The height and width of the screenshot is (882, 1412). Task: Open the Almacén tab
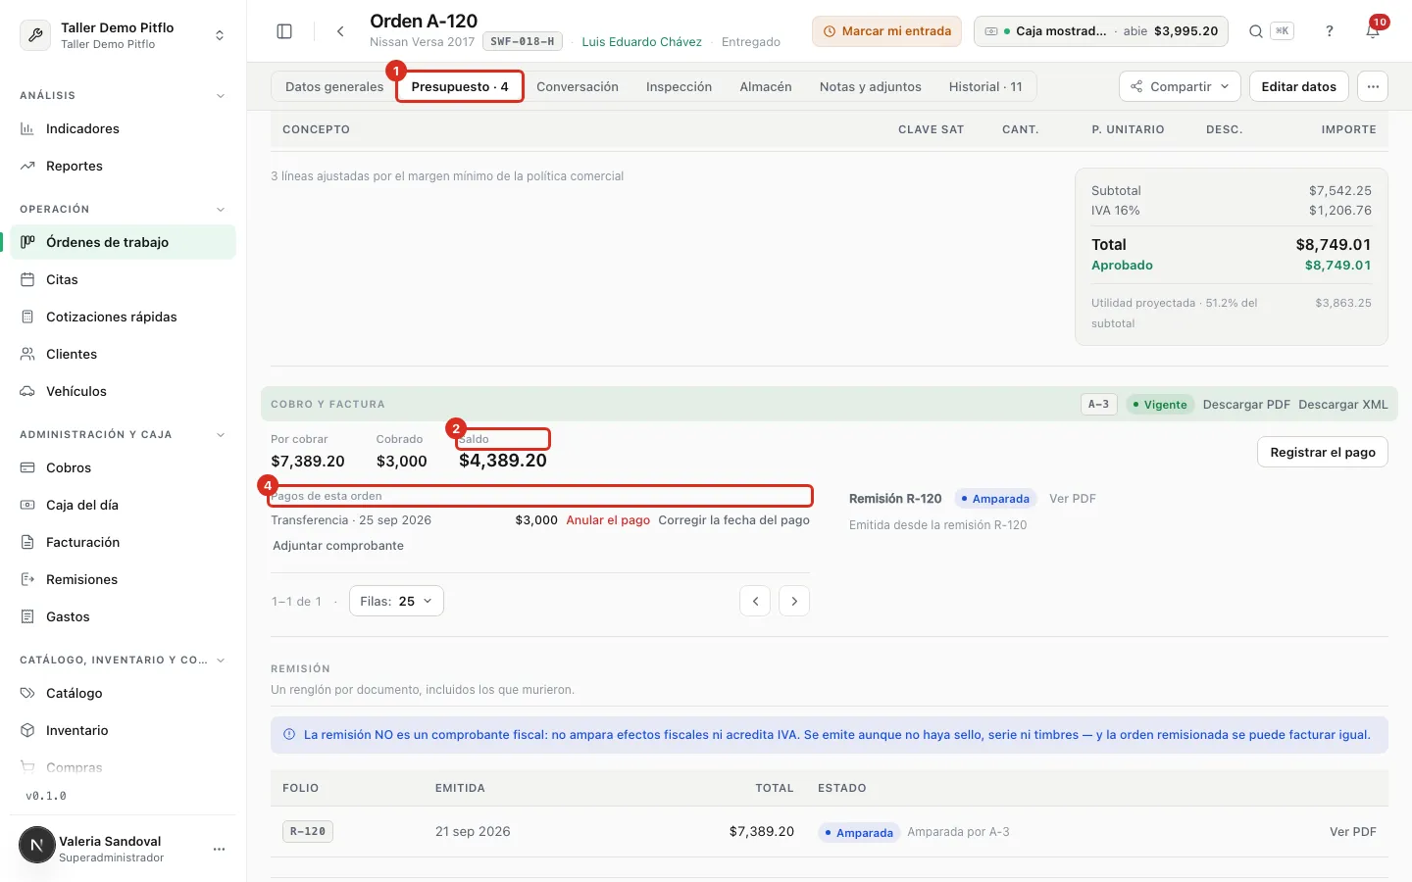pyautogui.click(x=766, y=86)
